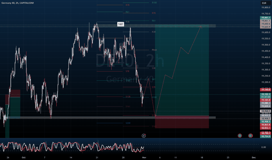The height and width of the screenshot is (160, 272).
Task: Click the 19,800.0 price scale value
Action: point(266,8)
